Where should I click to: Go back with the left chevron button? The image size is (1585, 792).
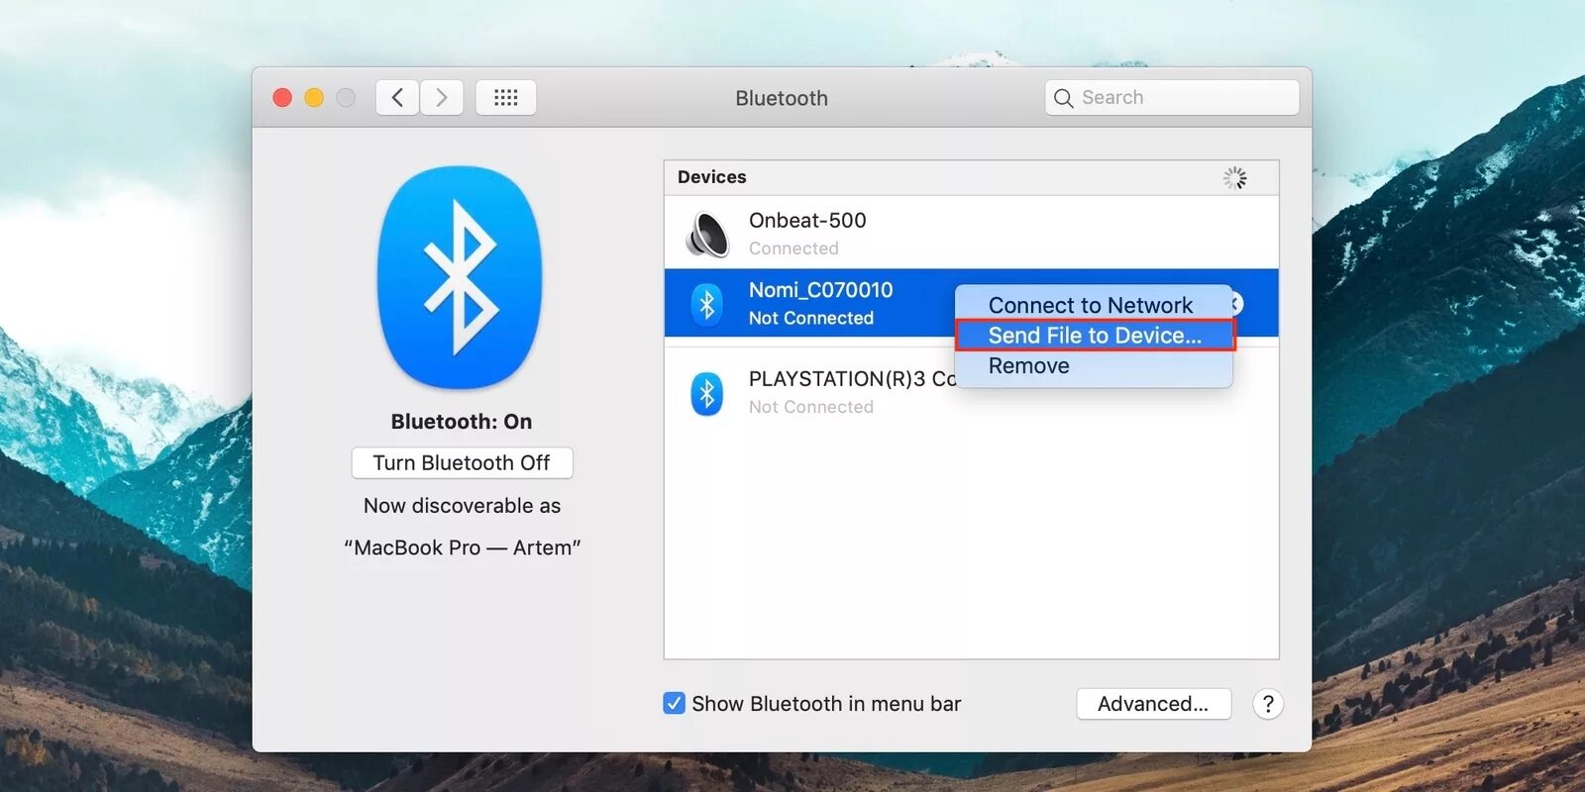(x=397, y=97)
